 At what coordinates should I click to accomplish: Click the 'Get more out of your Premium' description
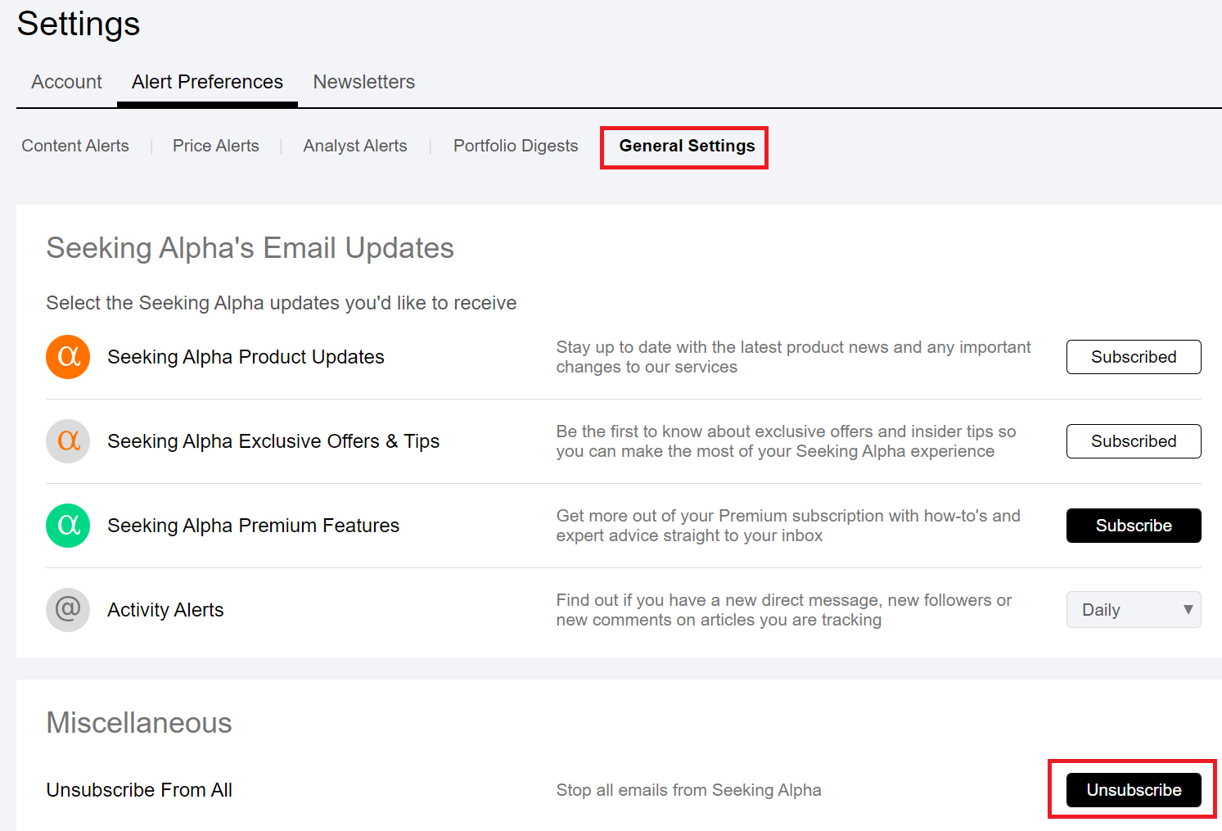pos(788,526)
